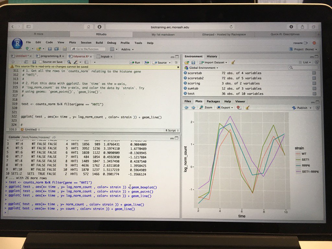Toggle the Source on Save checkbox
This screenshot has width=332, height=249.
pyautogui.click(x=41, y=62)
